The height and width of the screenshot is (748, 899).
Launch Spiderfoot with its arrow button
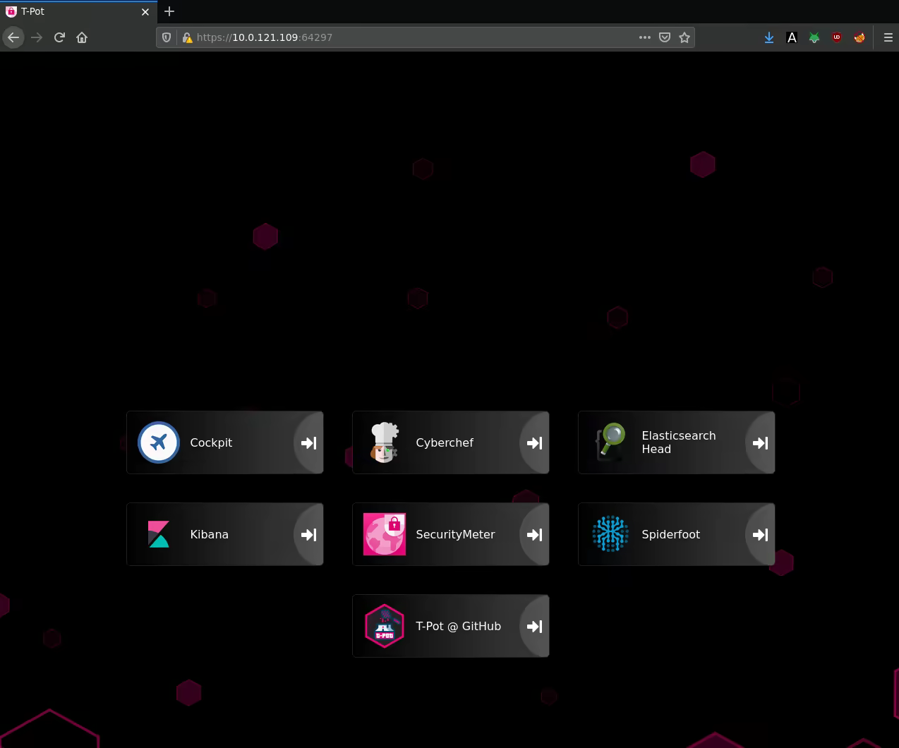[760, 534]
